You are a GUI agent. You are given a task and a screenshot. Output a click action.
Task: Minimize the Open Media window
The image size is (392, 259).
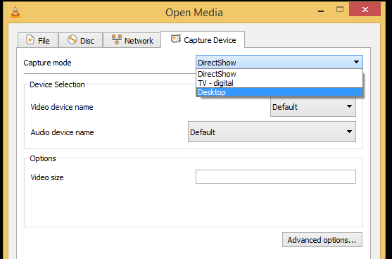click(321, 11)
